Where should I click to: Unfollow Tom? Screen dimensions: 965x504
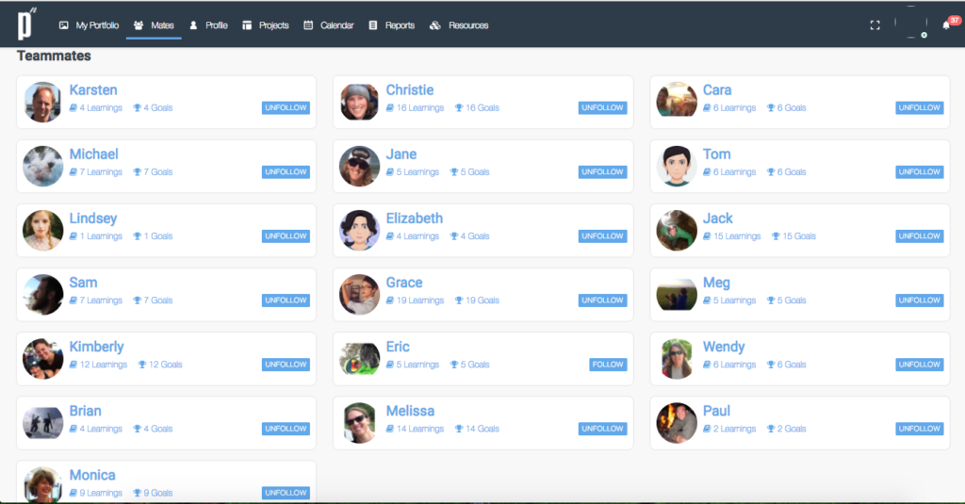point(920,171)
